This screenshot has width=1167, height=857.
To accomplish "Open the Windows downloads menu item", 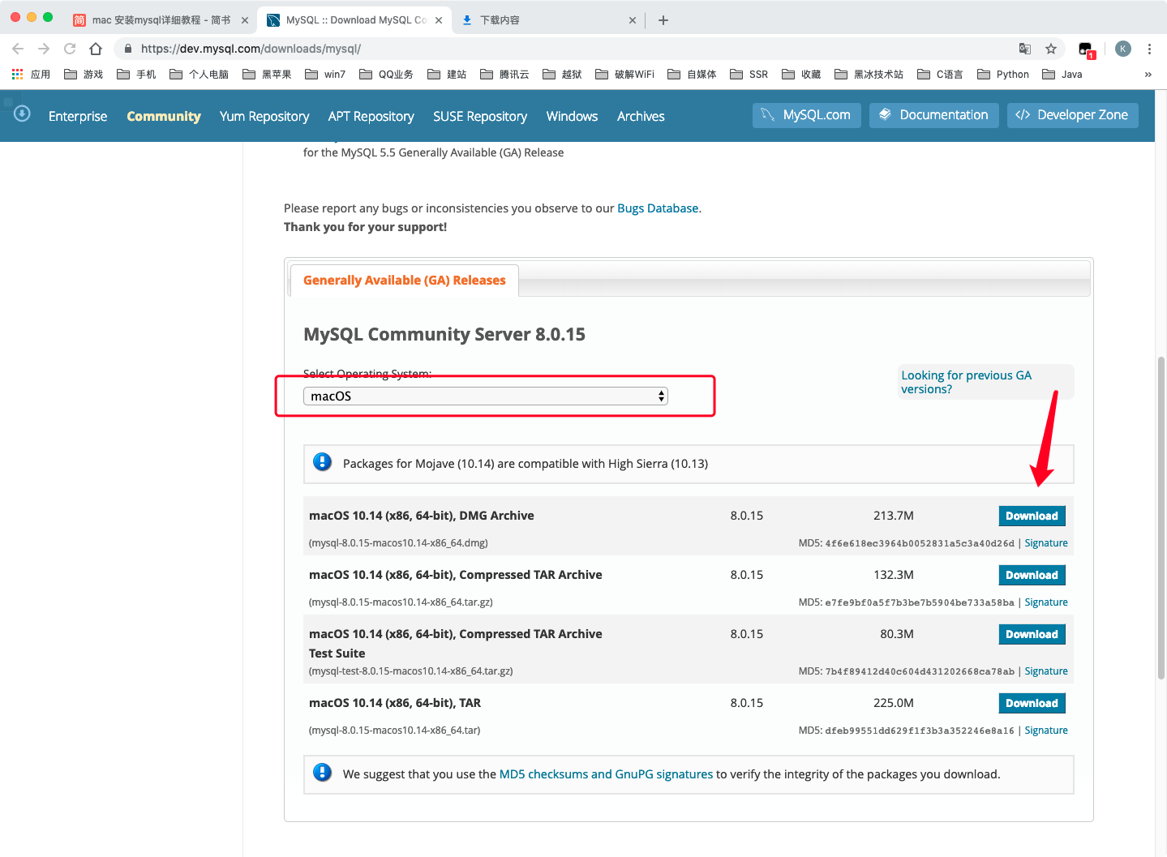I will (x=572, y=116).
